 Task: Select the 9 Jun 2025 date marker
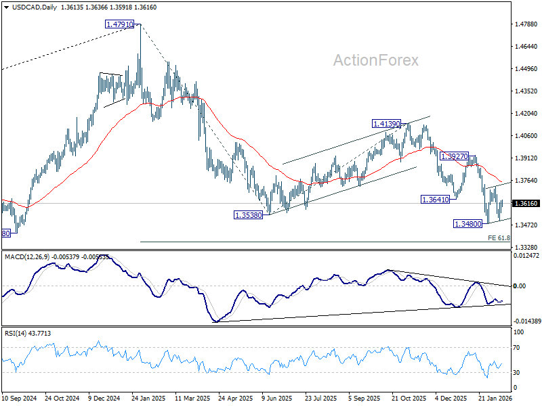pos(276,398)
